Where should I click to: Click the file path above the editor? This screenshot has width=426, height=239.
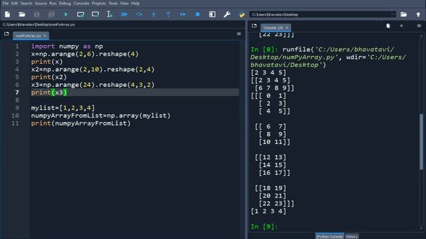point(39,25)
